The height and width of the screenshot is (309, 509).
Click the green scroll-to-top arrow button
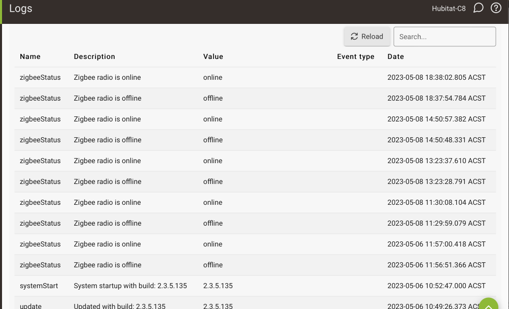coord(488,305)
